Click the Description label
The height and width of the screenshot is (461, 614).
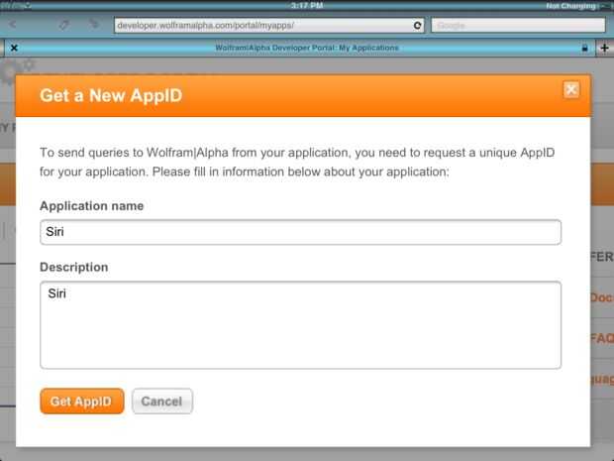[x=74, y=267]
